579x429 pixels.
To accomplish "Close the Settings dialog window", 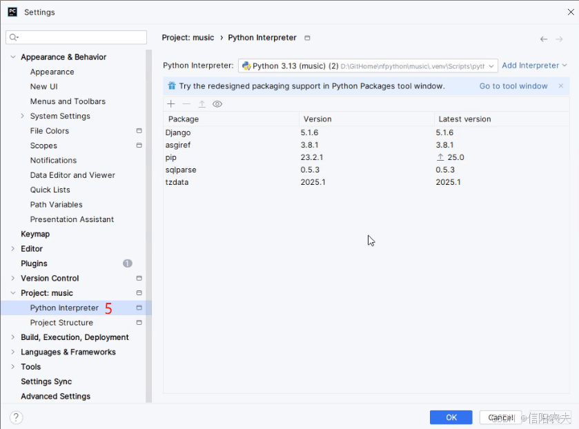I will tap(571, 12).
